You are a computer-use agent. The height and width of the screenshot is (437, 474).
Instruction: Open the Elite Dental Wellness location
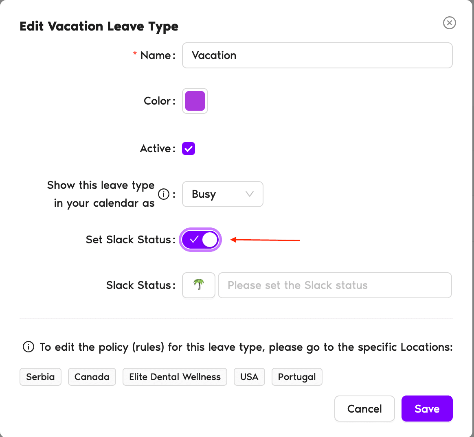coord(175,377)
